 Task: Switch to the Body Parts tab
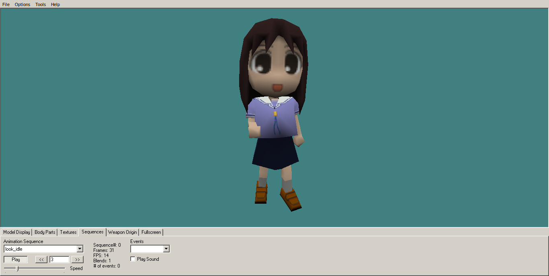click(45, 232)
